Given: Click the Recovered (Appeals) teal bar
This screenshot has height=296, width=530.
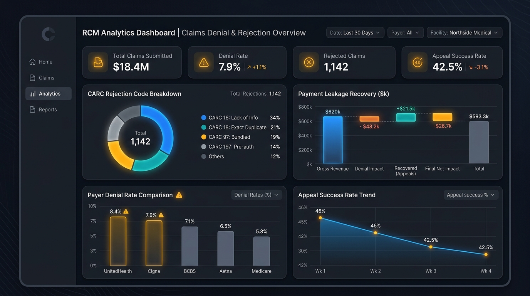Looking at the screenshot, I should tap(406, 117).
